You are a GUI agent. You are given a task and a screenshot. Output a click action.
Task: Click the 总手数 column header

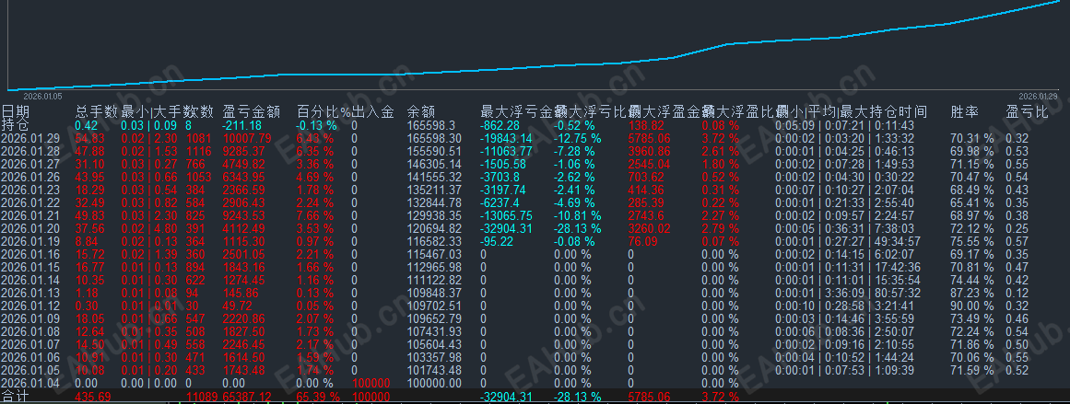pos(97,111)
